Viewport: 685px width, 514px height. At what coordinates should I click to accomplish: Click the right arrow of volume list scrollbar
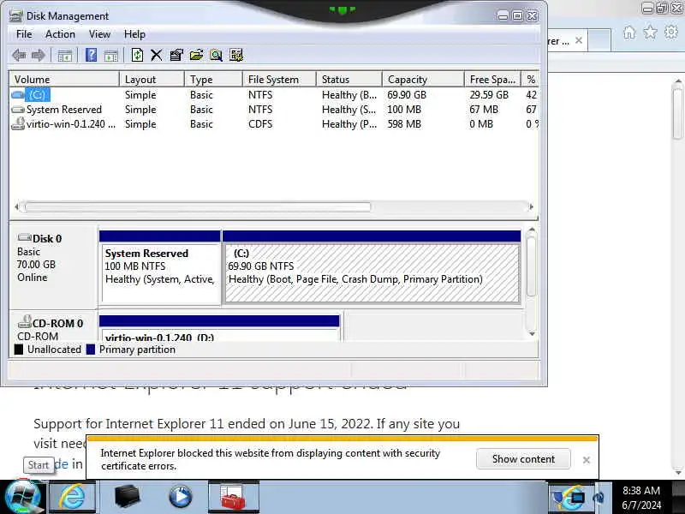coord(531,206)
